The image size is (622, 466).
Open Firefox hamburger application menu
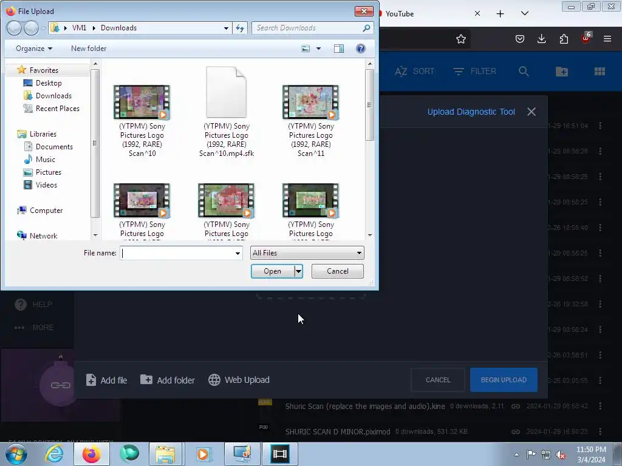(x=607, y=39)
